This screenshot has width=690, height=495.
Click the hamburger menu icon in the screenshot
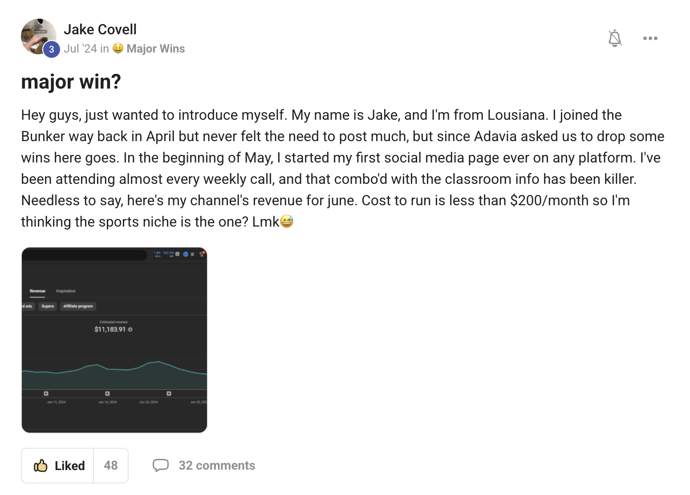[x=192, y=254]
